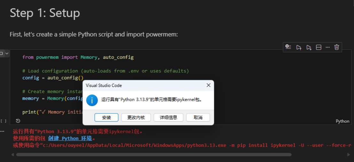Close the Visual Studio Code dialog
Screen dimensions: 354x162
(208, 85)
